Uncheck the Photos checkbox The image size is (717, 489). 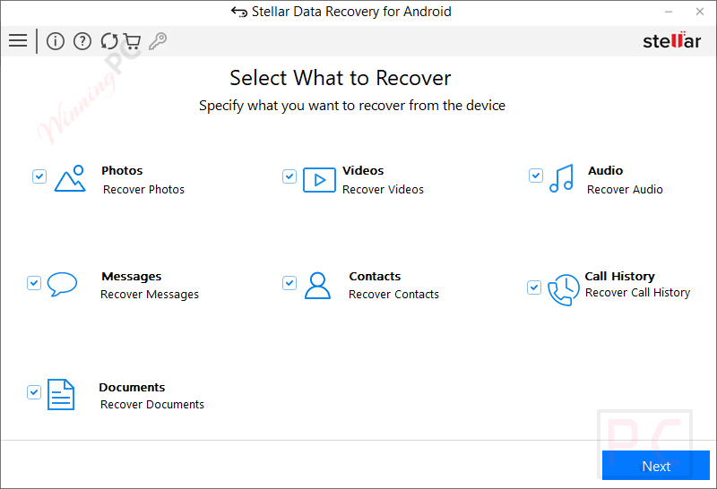point(39,176)
